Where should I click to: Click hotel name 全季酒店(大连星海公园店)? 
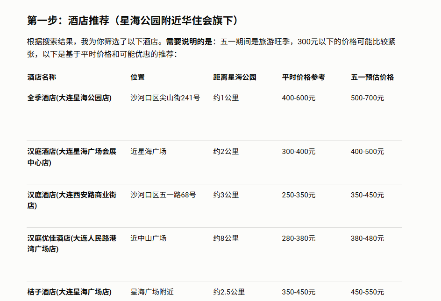70,98
